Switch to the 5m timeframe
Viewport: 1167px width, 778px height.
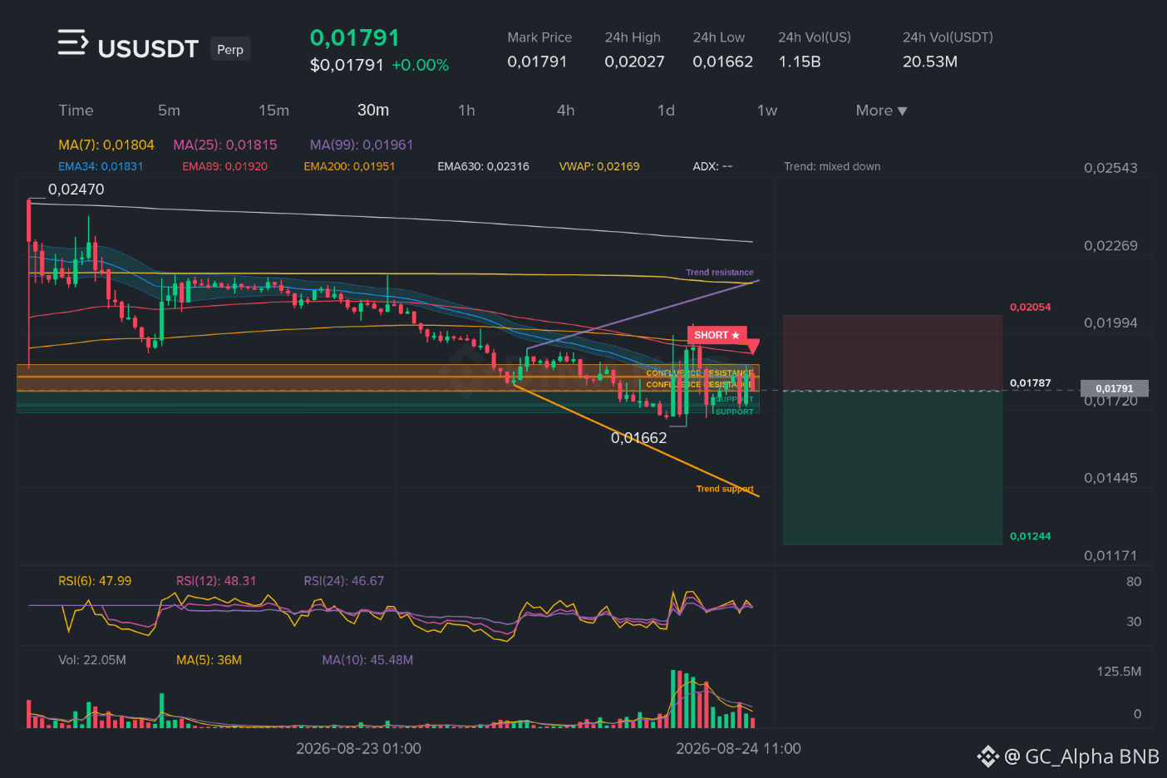[169, 111]
